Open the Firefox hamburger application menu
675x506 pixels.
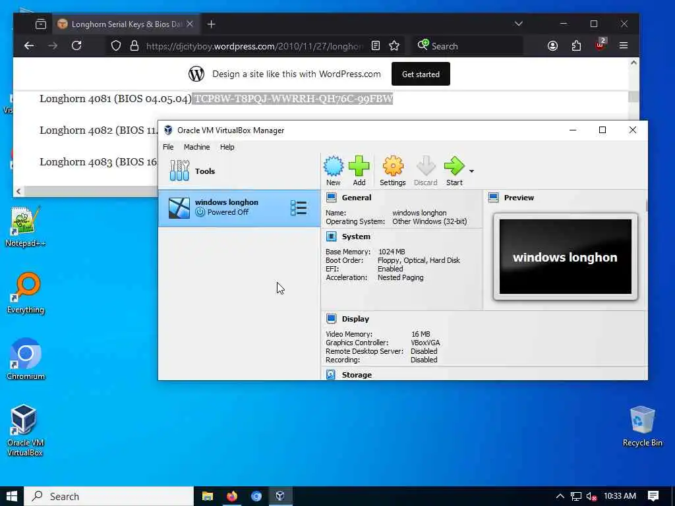(x=624, y=45)
